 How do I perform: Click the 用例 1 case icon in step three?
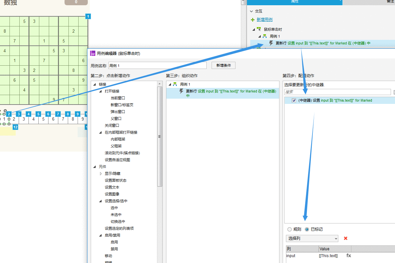(x=175, y=85)
